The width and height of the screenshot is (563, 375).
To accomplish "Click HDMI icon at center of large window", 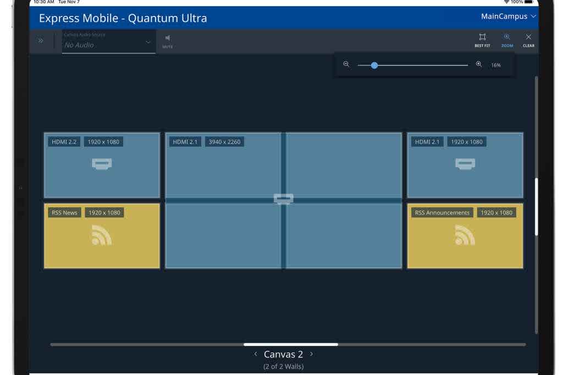I will pyautogui.click(x=283, y=198).
